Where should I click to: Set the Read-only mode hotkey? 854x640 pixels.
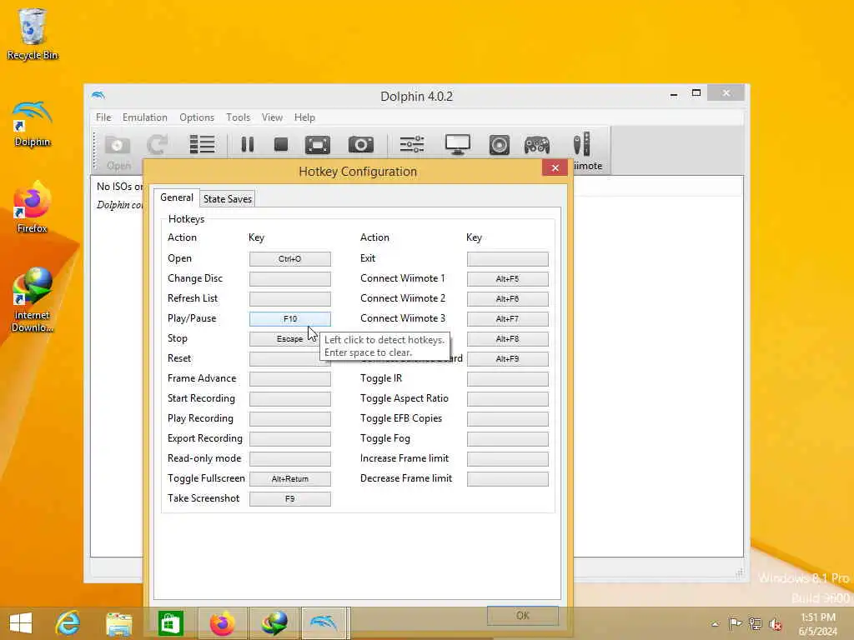(289, 459)
